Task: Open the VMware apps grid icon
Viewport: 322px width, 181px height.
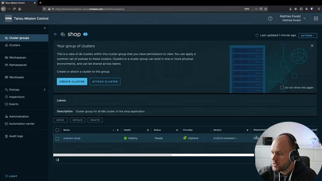Action: pos(316,19)
